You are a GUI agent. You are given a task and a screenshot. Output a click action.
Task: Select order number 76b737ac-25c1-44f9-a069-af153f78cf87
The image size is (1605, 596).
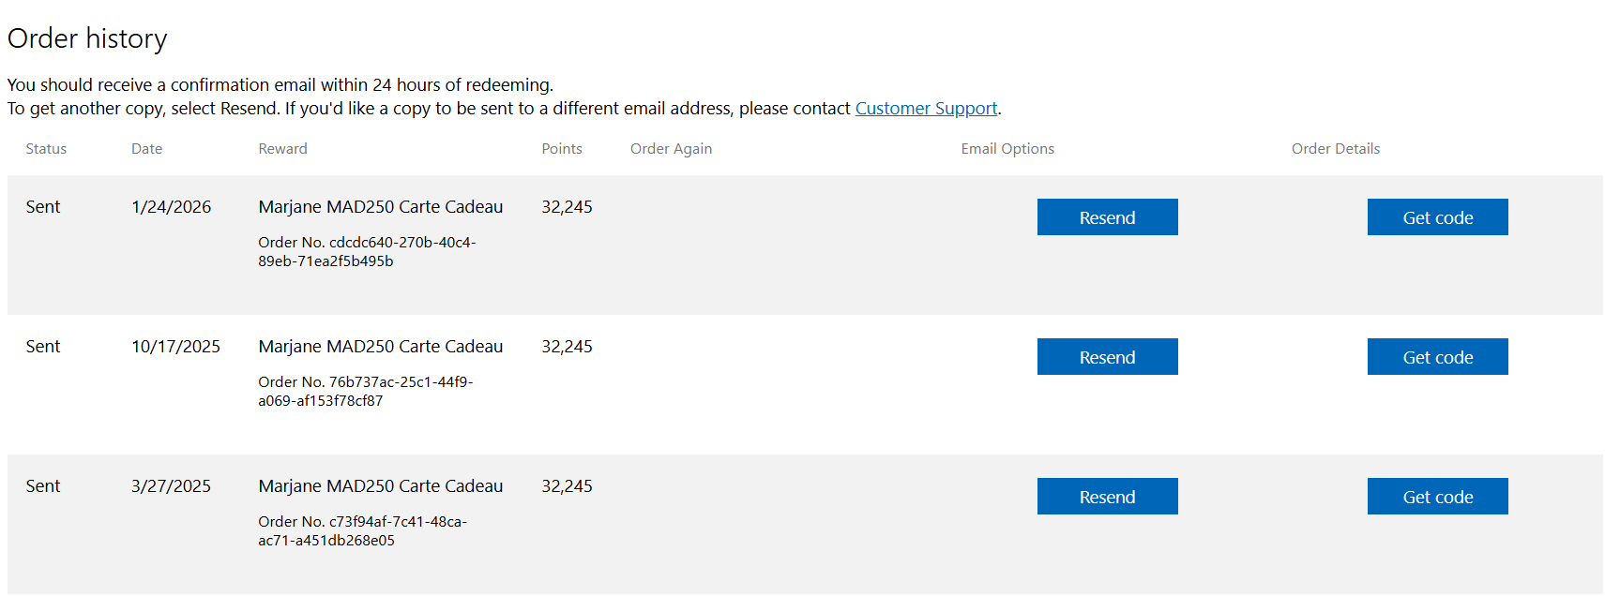coord(368,391)
